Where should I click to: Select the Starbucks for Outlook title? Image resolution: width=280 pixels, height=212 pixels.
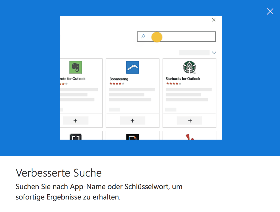tap(183, 79)
